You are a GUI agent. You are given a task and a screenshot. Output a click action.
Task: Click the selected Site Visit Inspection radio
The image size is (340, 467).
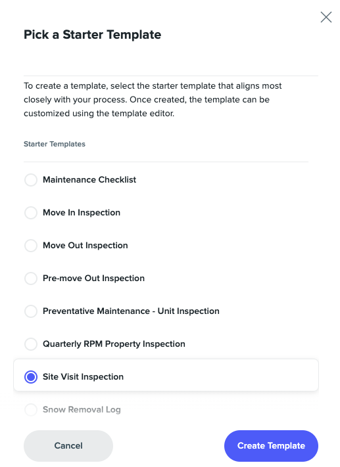click(x=31, y=377)
